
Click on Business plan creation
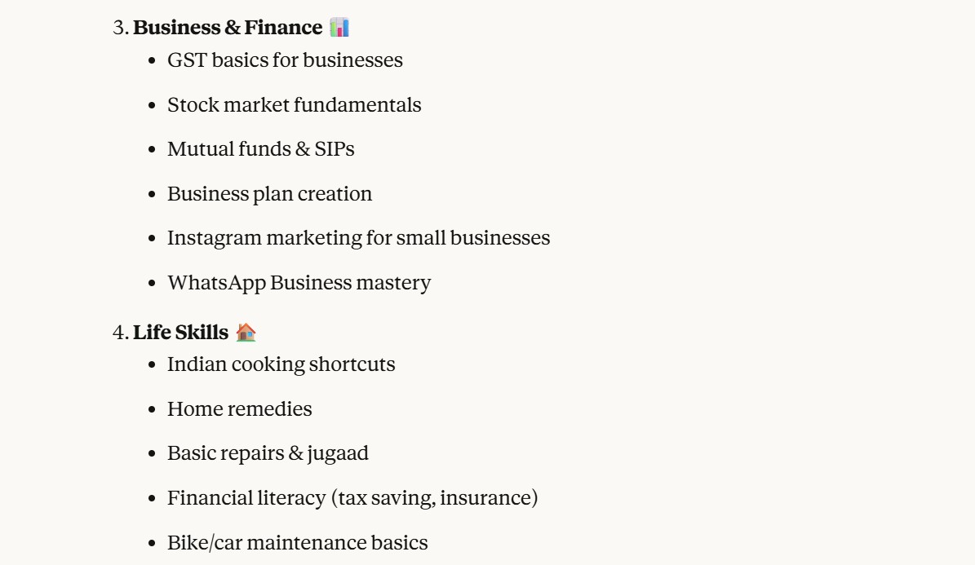tap(269, 194)
